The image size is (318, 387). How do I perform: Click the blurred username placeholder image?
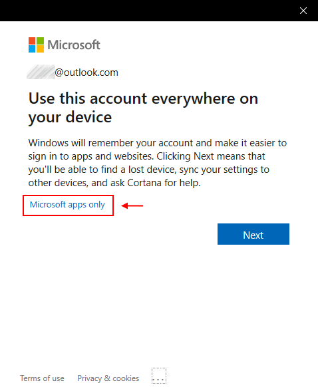click(x=41, y=72)
